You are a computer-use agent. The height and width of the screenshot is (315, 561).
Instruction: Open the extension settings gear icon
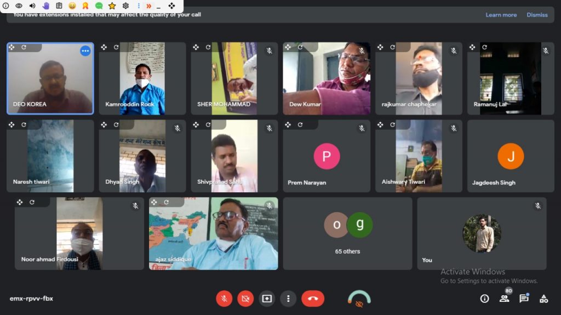click(125, 5)
